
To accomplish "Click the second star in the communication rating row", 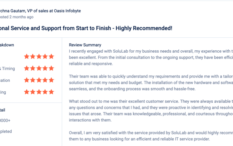I will coord(33,80).
